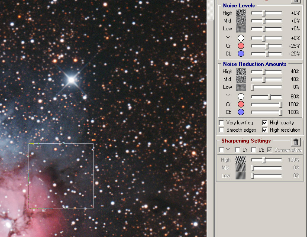The height and width of the screenshot is (237, 307).
Task: Click the Mid texture icon in Noise Reduction Amounts
Action: coord(241,80)
